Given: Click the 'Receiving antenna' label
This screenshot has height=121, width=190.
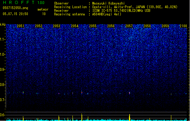Looking at the screenshot, I should (x=69, y=14).
